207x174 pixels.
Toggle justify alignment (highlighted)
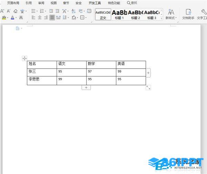pos(52,17)
